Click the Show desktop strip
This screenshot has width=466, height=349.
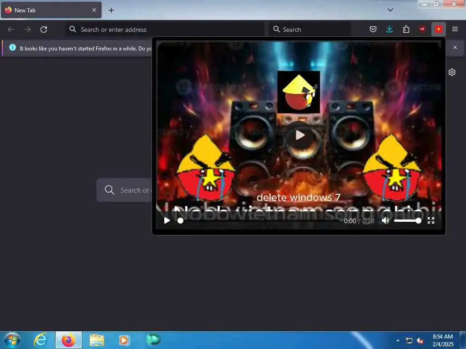463,340
